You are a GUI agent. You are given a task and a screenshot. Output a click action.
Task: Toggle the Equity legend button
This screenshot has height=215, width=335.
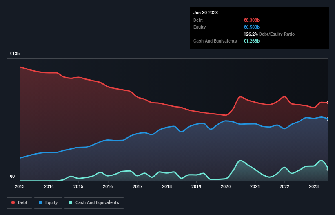pyautogui.click(x=48, y=203)
